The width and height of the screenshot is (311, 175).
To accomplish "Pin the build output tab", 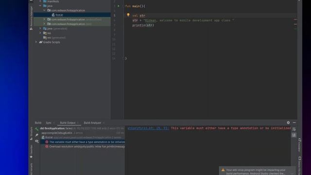I will (x=37, y=135).
